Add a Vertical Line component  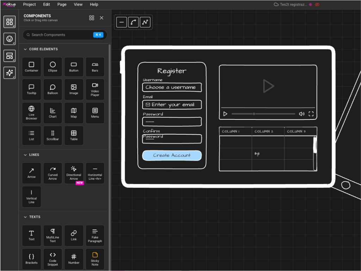coord(32,197)
